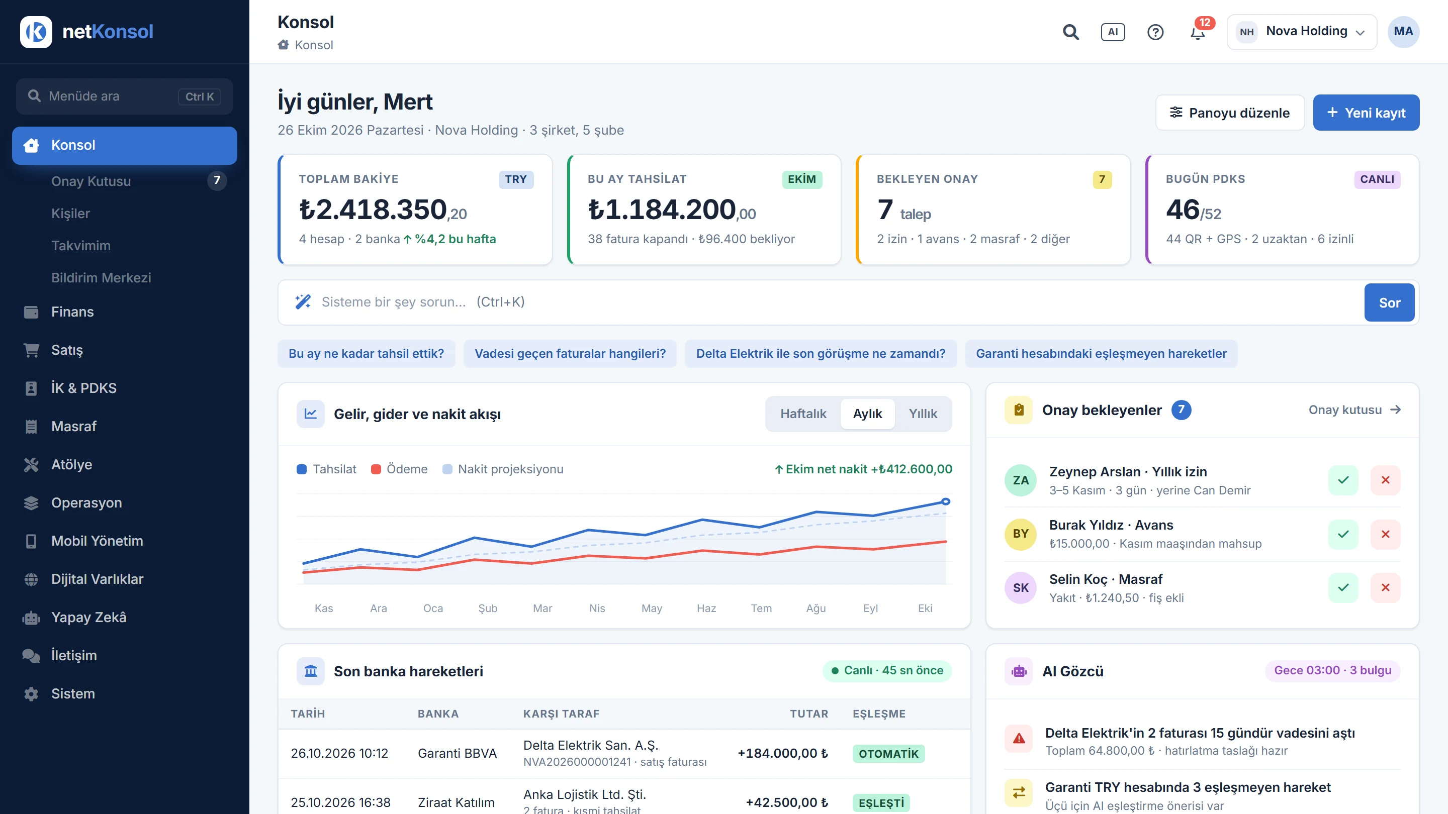Open the Bekleyen Onay summary card

[x=992, y=210]
